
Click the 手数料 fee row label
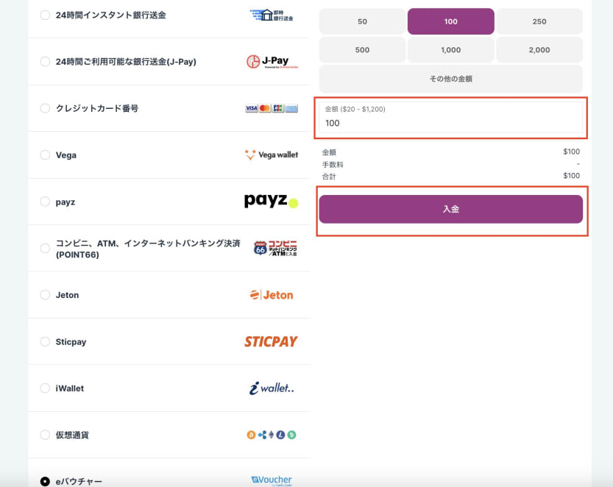click(x=333, y=165)
